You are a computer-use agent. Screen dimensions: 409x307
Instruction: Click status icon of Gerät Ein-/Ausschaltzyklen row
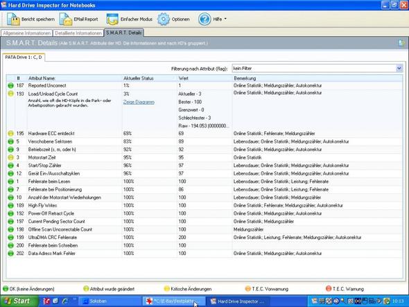pos(10,173)
